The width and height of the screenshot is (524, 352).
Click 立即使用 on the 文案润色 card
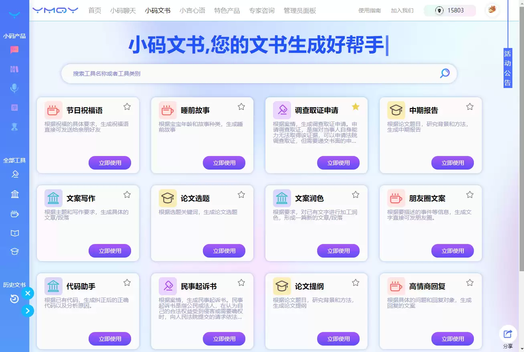coord(338,251)
